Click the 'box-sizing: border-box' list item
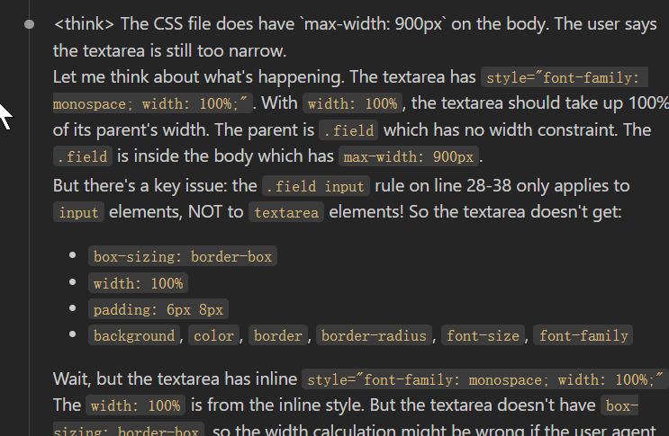 point(183,256)
